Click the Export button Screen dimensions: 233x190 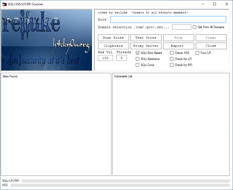(178, 46)
